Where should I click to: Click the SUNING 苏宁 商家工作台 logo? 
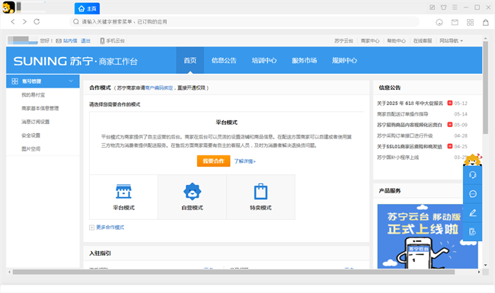tap(75, 61)
